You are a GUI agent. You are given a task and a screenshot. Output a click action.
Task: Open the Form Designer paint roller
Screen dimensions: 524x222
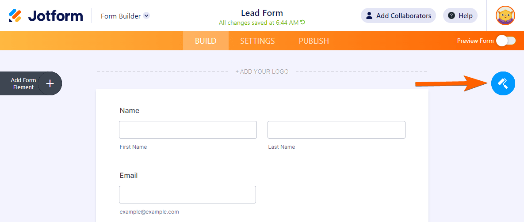[503, 83]
